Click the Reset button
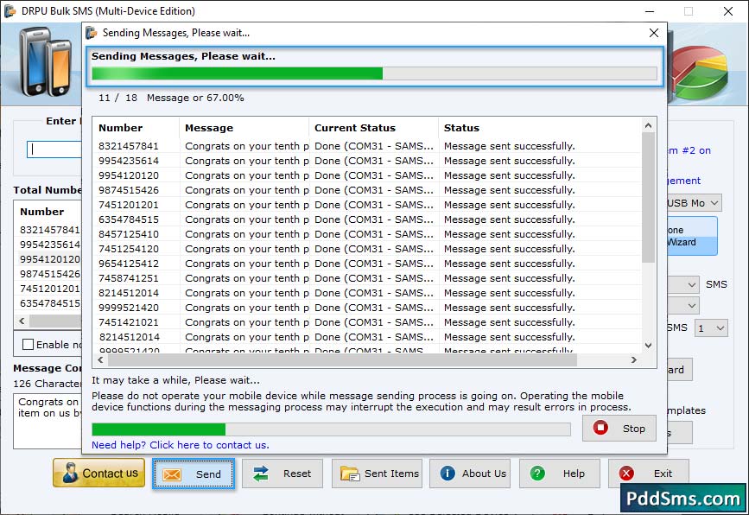Image resolution: width=749 pixels, height=515 pixels. click(282, 474)
